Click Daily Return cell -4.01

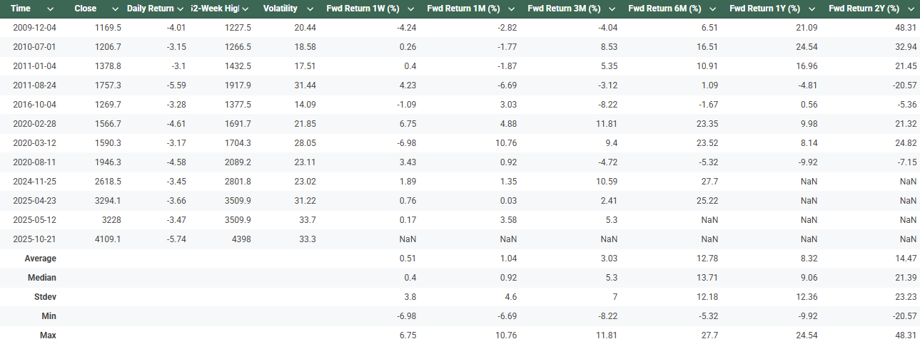click(x=176, y=28)
